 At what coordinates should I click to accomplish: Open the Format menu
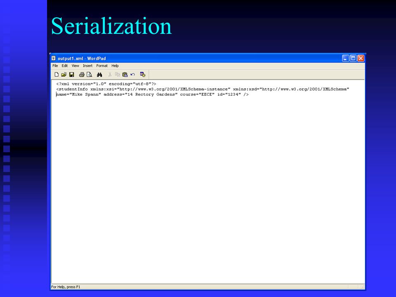coord(102,66)
